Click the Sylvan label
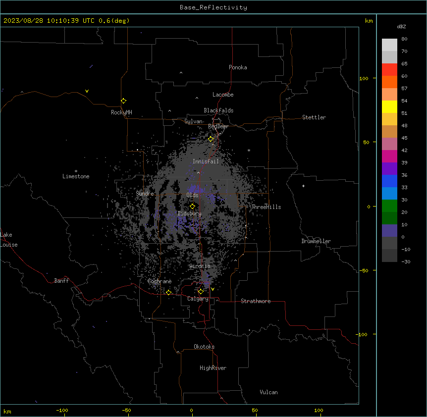The image size is (427, 417). click(193, 121)
